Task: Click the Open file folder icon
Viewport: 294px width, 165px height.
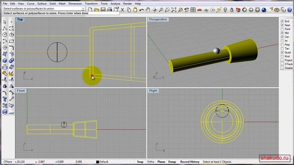Action: coord(96,10)
